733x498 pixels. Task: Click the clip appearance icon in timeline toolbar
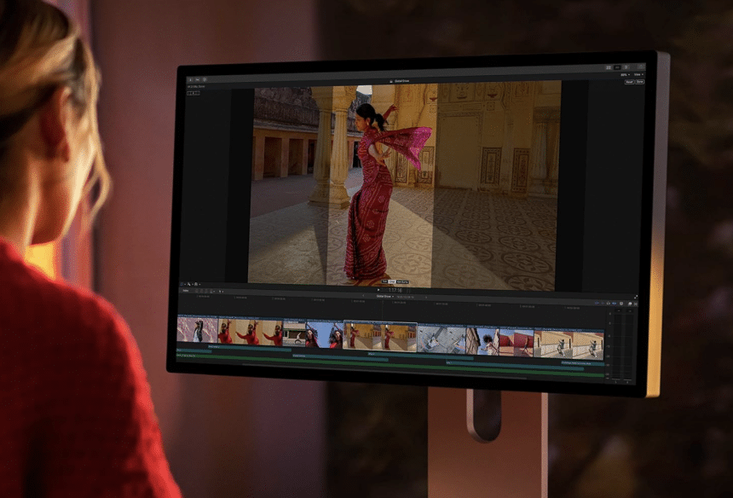[621, 303]
